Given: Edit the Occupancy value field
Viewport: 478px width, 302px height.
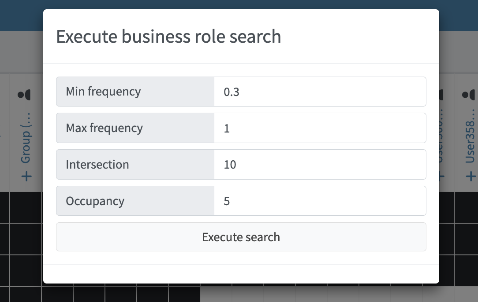Looking at the screenshot, I should pyautogui.click(x=320, y=201).
